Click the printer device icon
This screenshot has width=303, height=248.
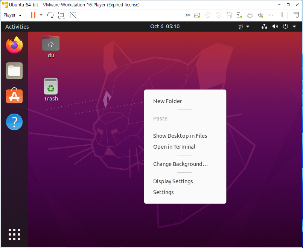(x=250, y=15)
